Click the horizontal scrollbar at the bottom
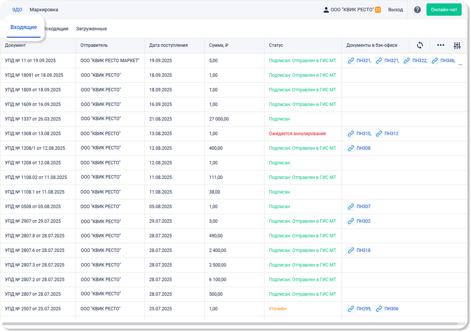The width and height of the screenshot is (471, 332). (x=230, y=324)
